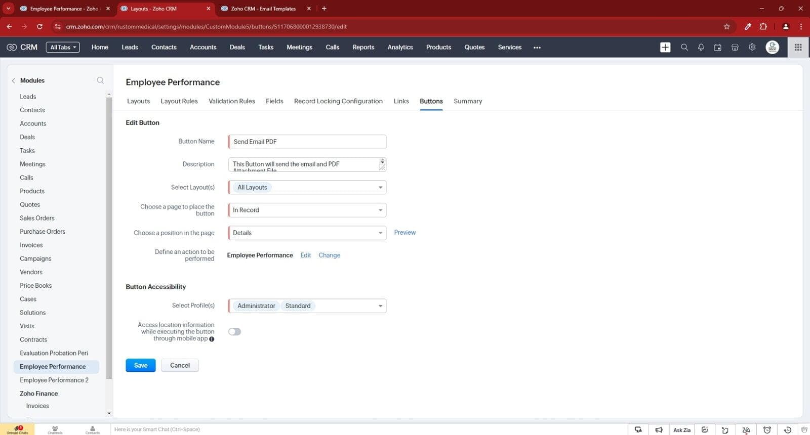The width and height of the screenshot is (810, 435).
Task: Reload the page in browser
Action: (x=39, y=26)
